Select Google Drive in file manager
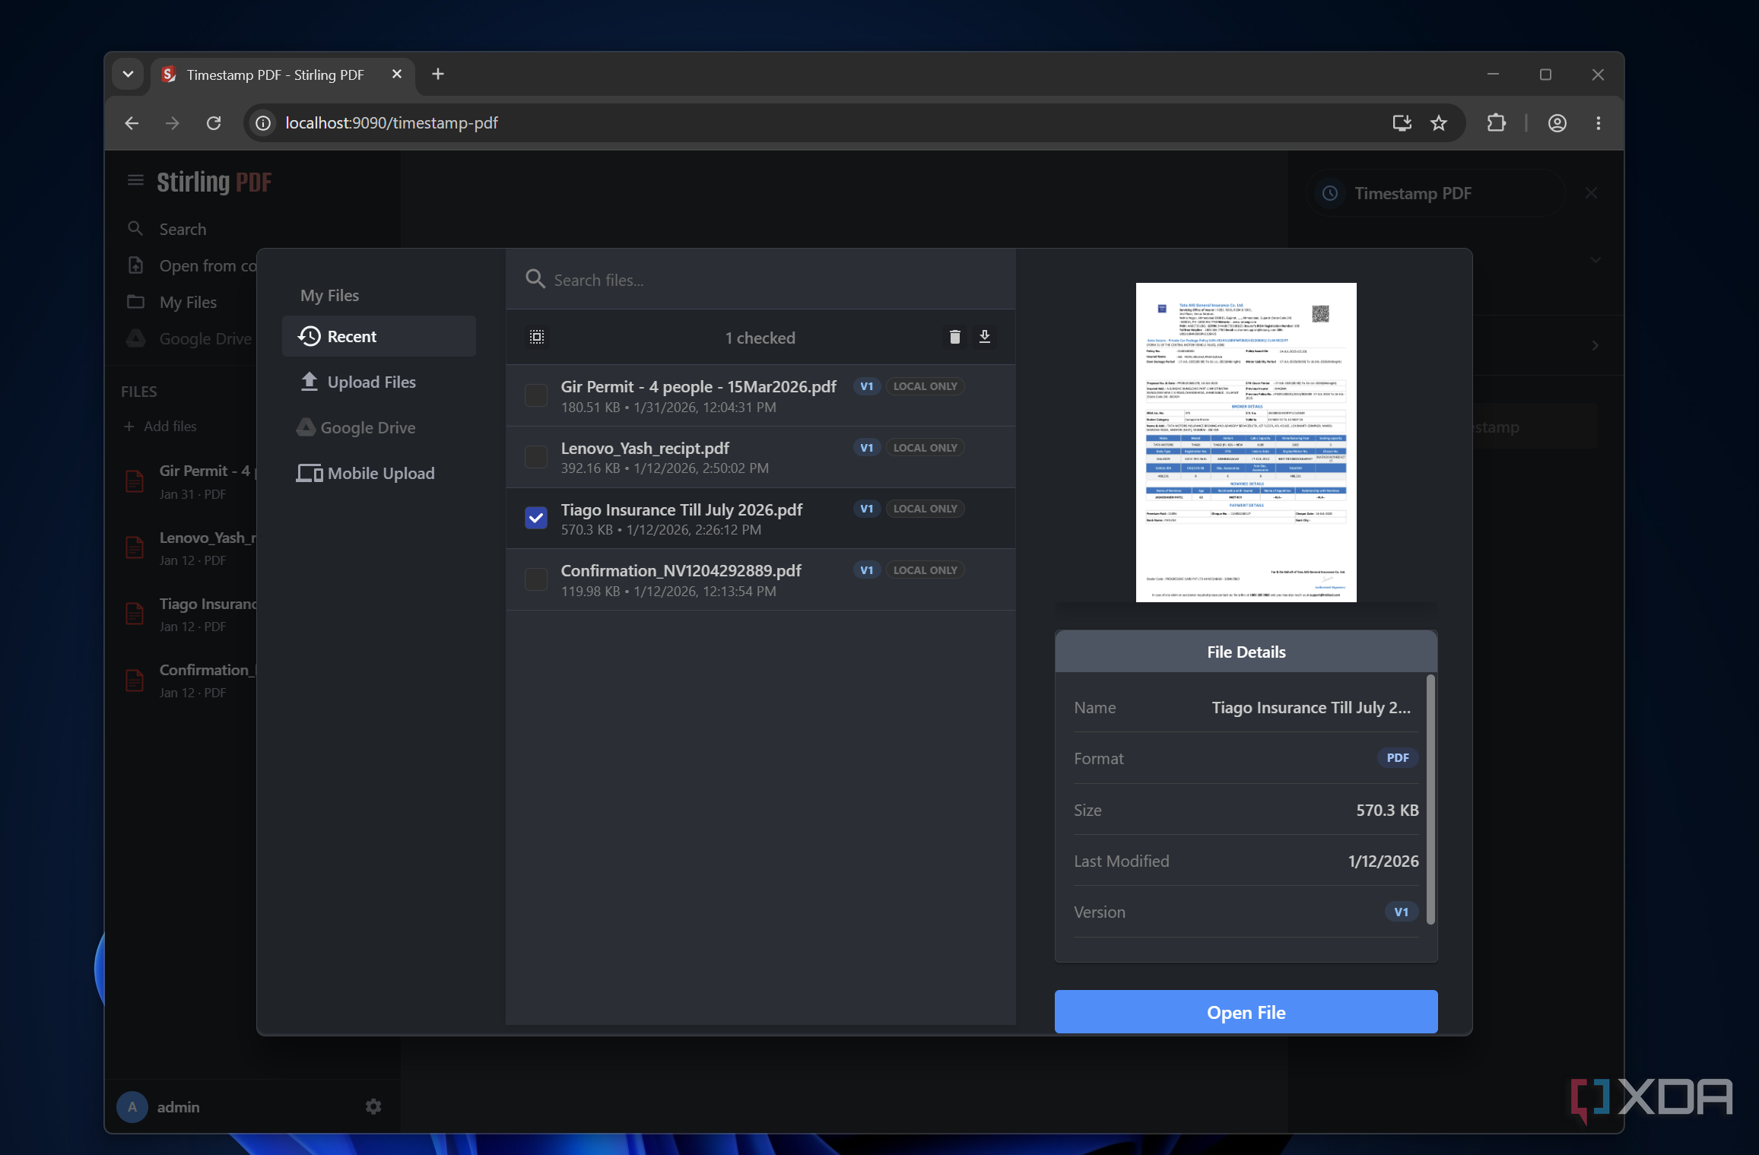 [x=379, y=427]
